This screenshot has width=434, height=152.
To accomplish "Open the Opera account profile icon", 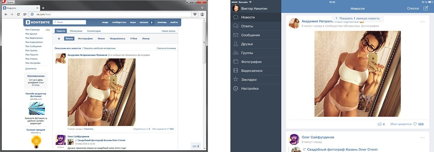I will tap(202, 14).
